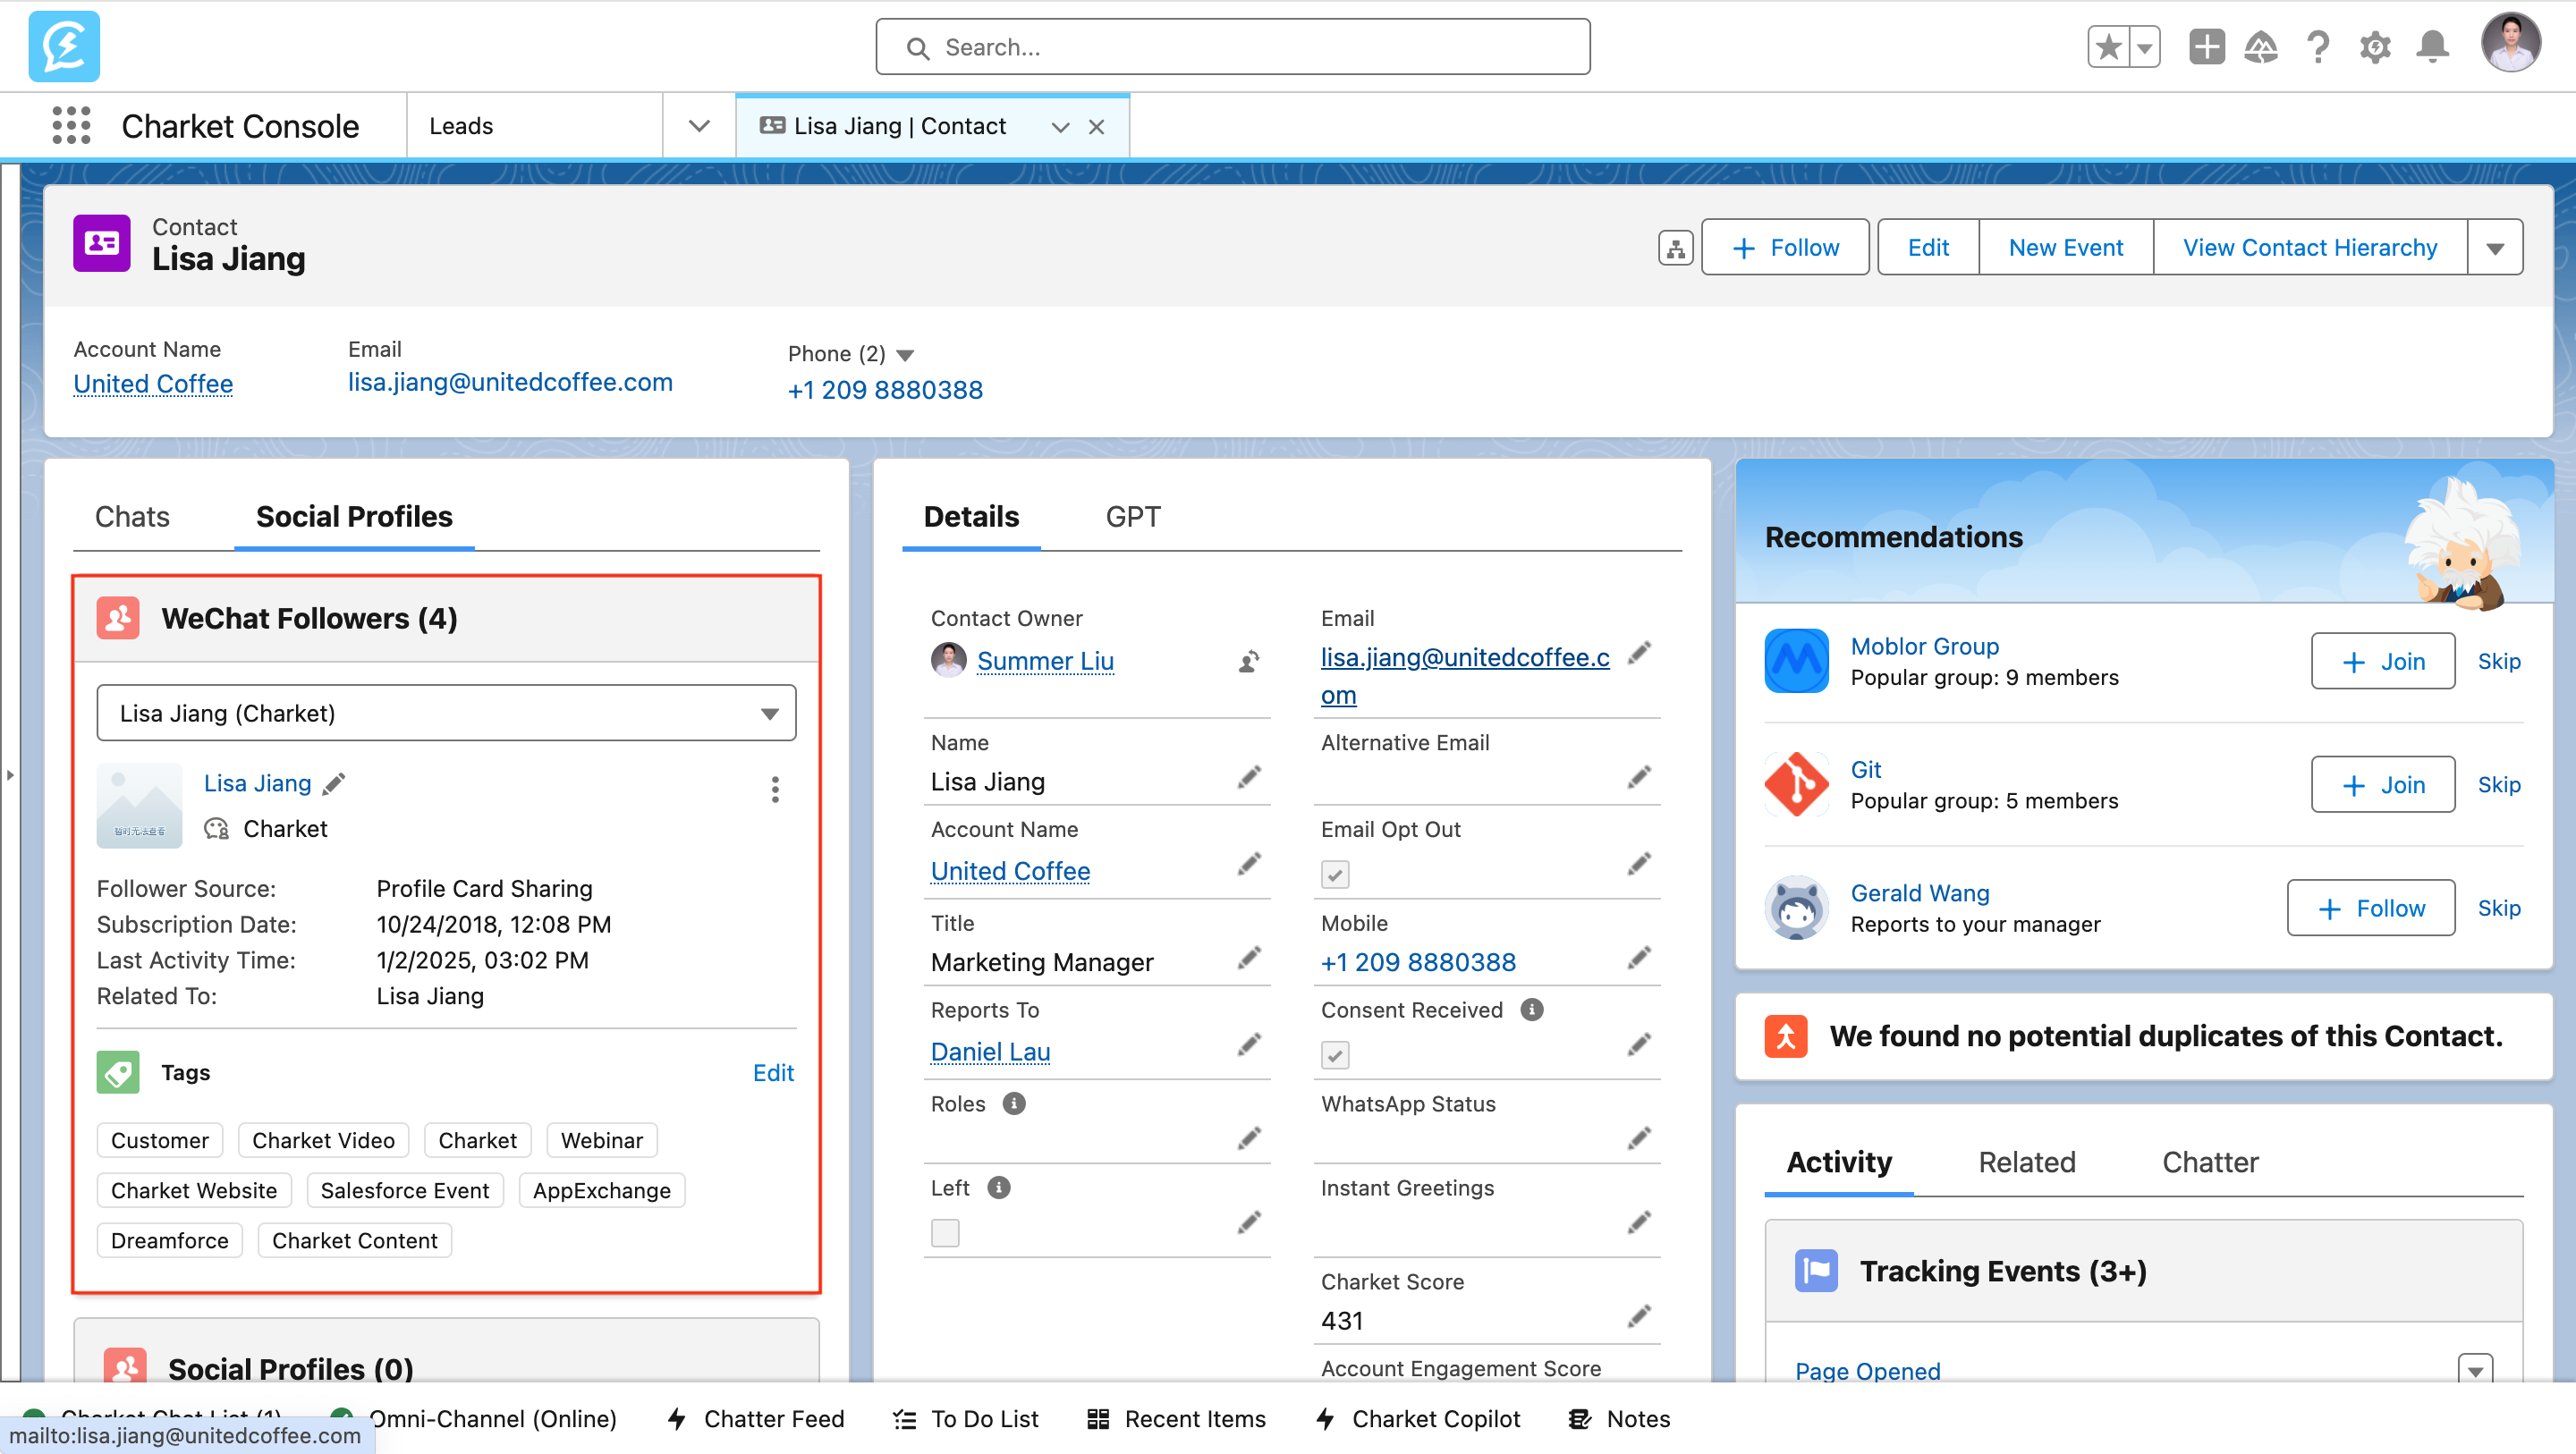The width and height of the screenshot is (2576, 1454).
Task: Switch to the Chatter tab
Action: [2210, 1162]
